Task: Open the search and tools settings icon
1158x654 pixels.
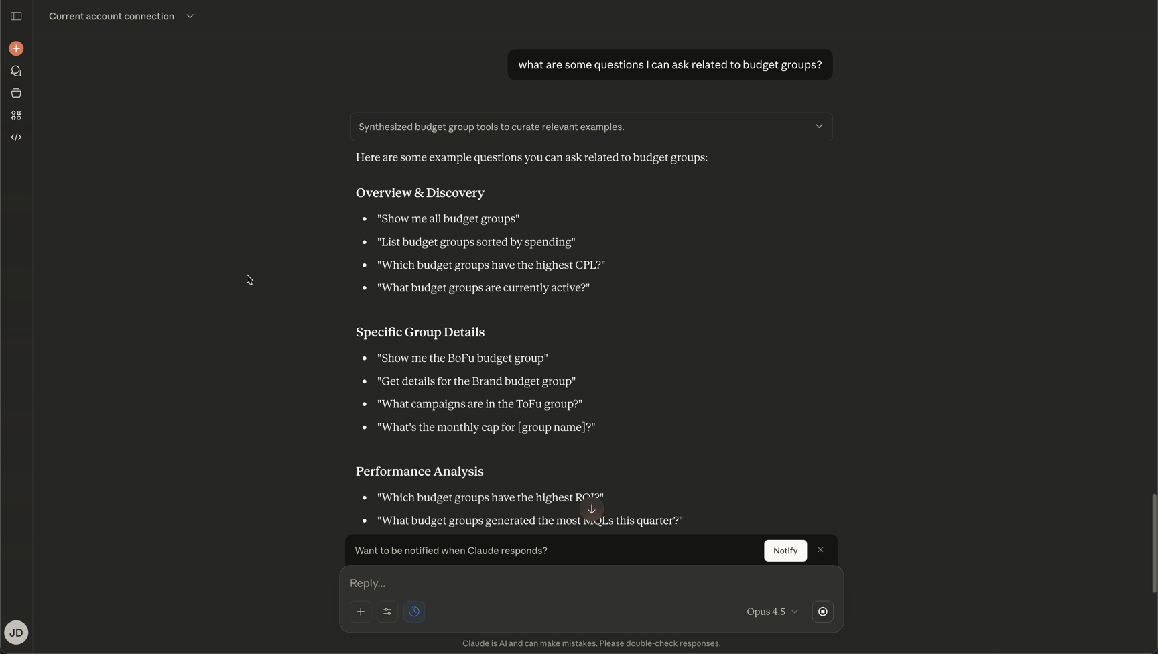Action: [387, 612]
